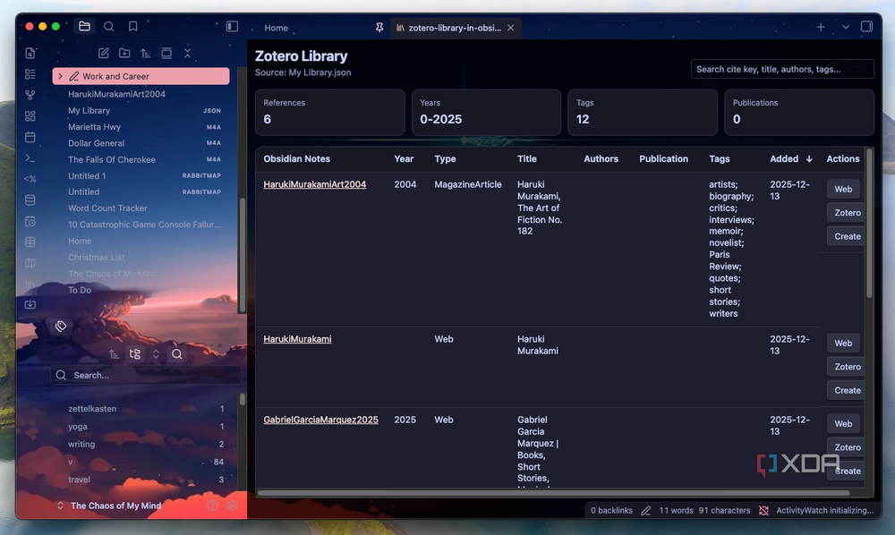Click the templates ribbon icon
Viewport: 895px width, 535px height.
(x=30, y=179)
